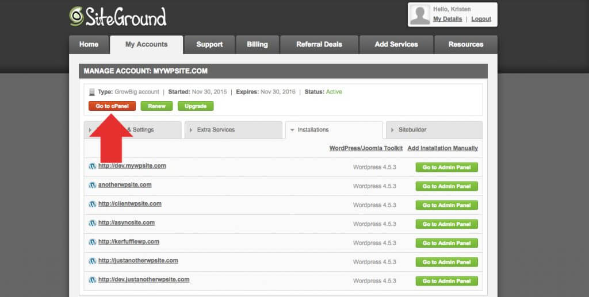The image size is (589, 297).
Task: Click the Upgrade button
Action: coord(196,106)
